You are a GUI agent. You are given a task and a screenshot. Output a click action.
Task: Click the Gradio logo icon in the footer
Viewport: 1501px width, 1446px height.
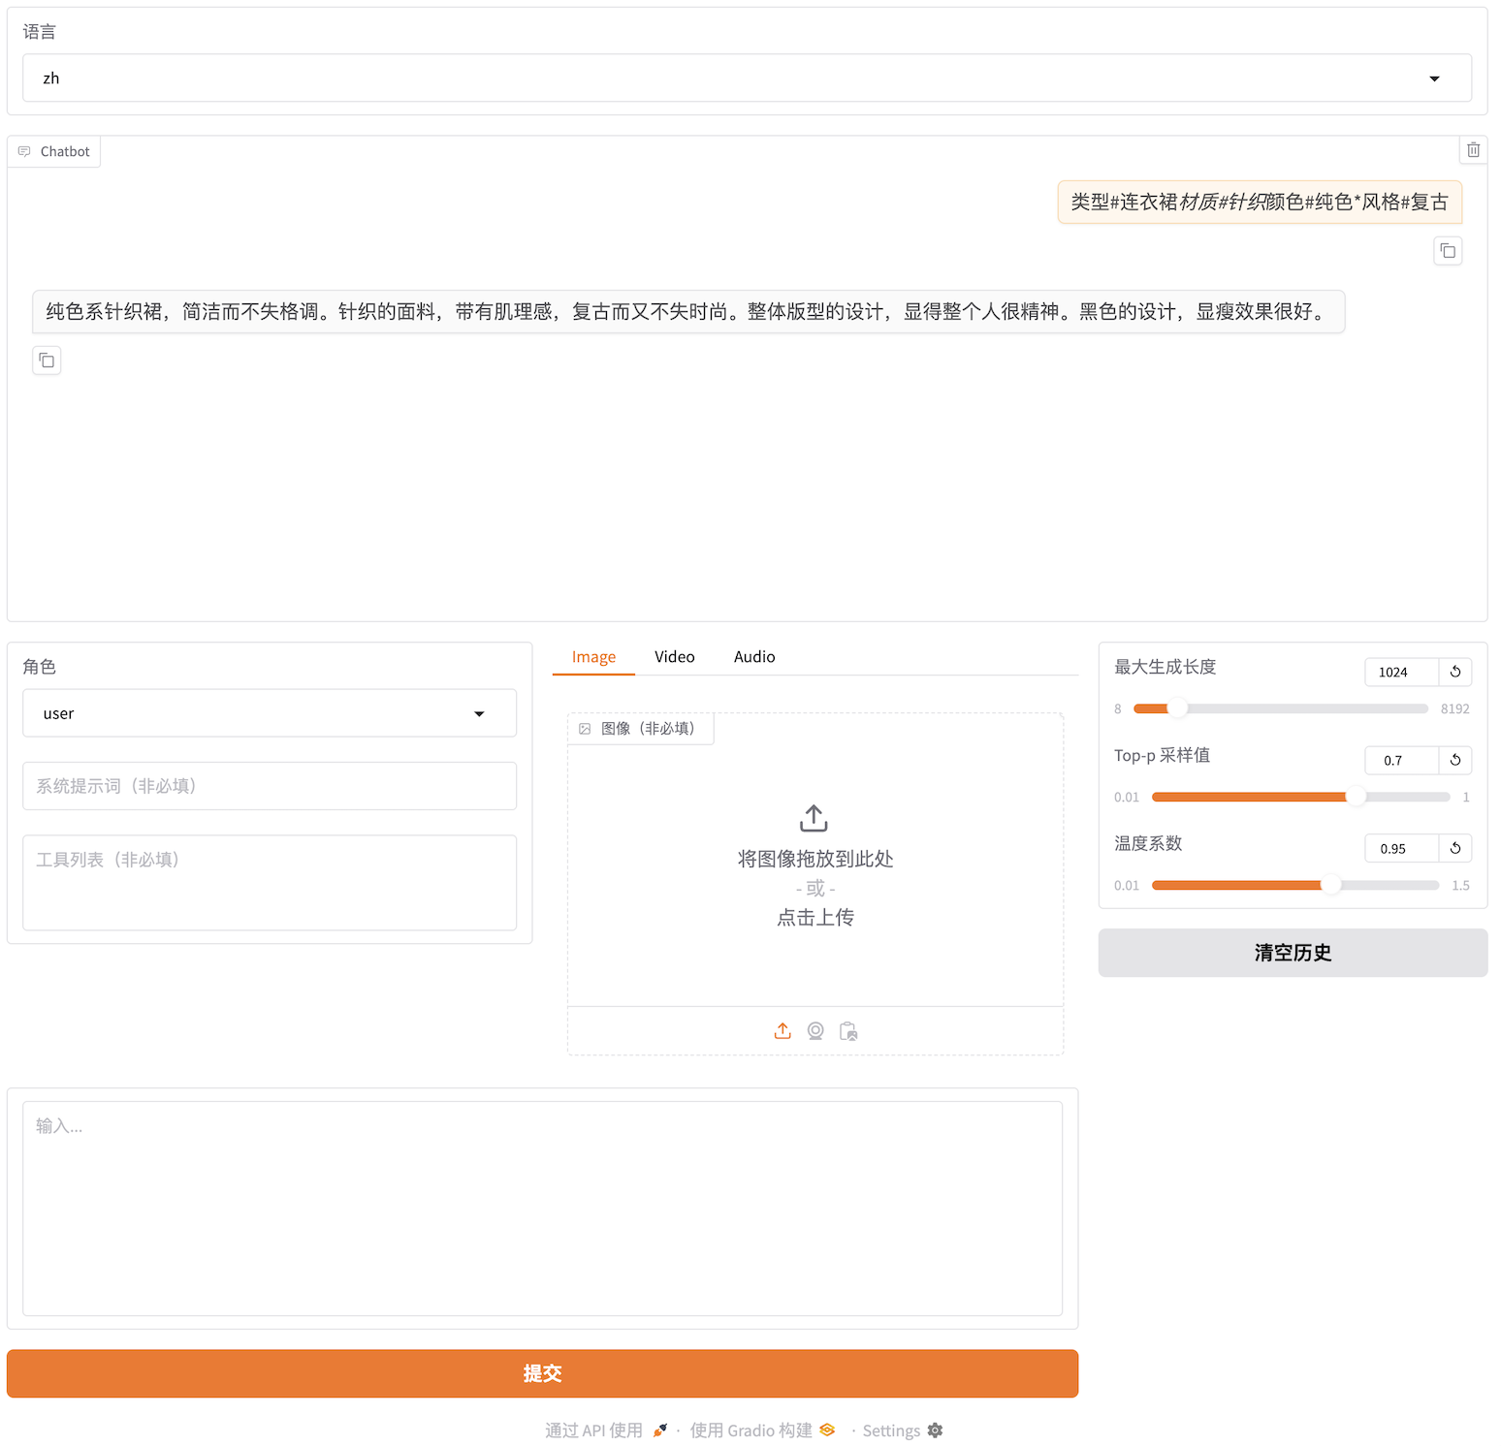pos(827,1430)
